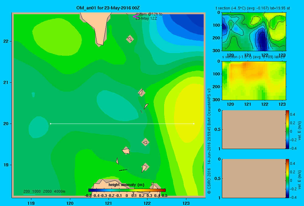The height and width of the screenshot is (206, 304).
Task: Click the white section line's left endpoint
Action: click(x=50, y=124)
